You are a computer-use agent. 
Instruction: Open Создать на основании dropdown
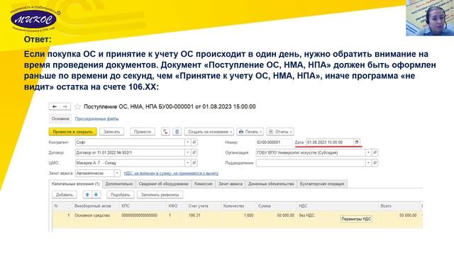[x=209, y=132]
